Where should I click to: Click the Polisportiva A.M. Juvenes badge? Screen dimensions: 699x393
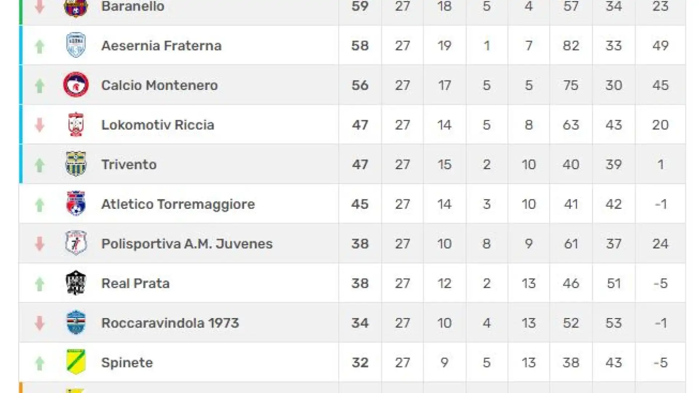click(76, 243)
